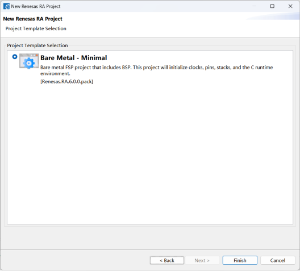Click the Bare Metal - Minimal title text

tap(74, 58)
